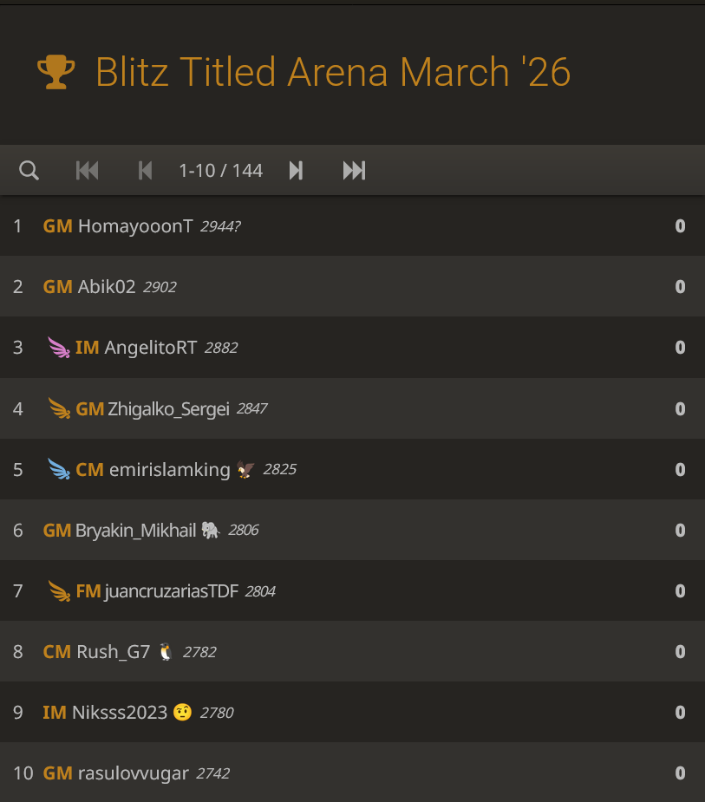Jump to first page of standings
705x802 pixels.
coord(87,170)
